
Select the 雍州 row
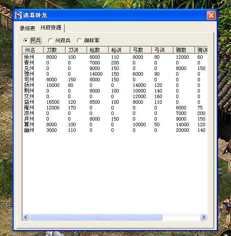coord(115,108)
